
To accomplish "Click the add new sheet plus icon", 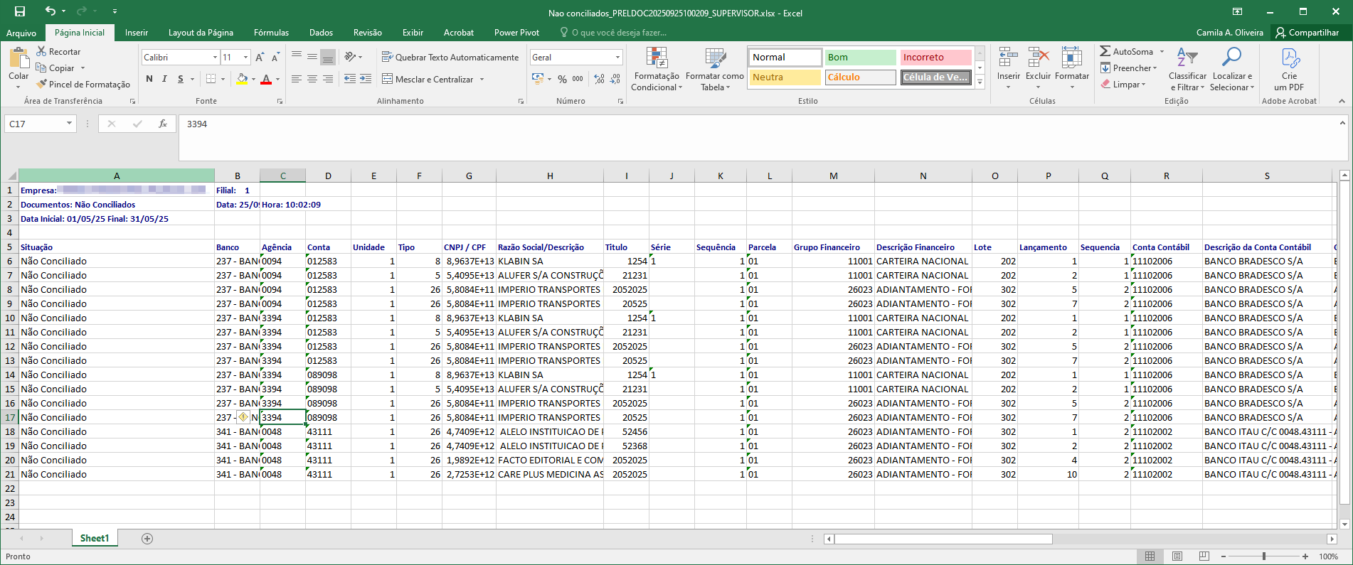I will pyautogui.click(x=147, y=539).
